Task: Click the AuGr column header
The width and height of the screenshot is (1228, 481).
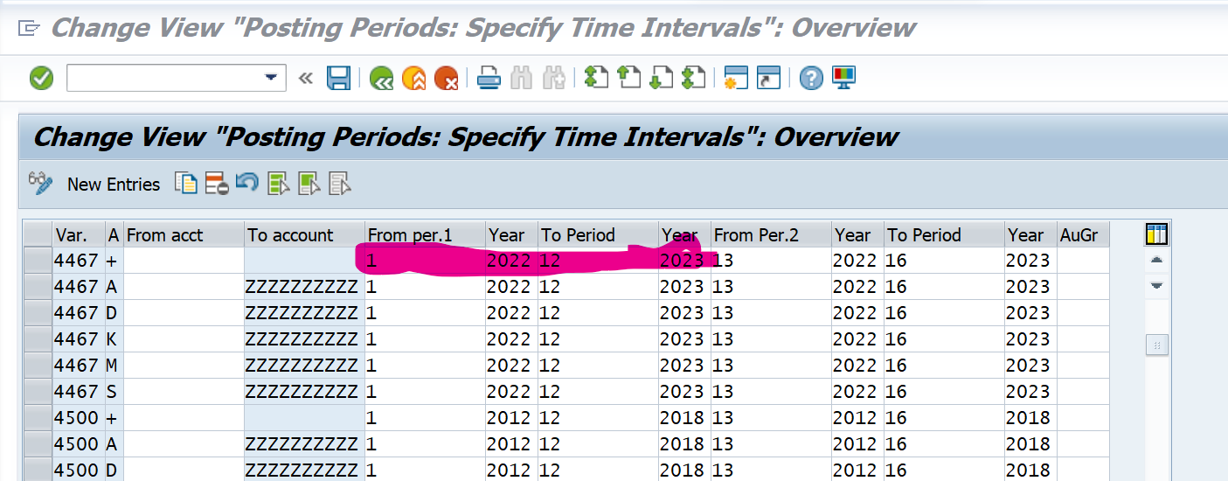Action: pyautogui.click(x=1083, y=234)
